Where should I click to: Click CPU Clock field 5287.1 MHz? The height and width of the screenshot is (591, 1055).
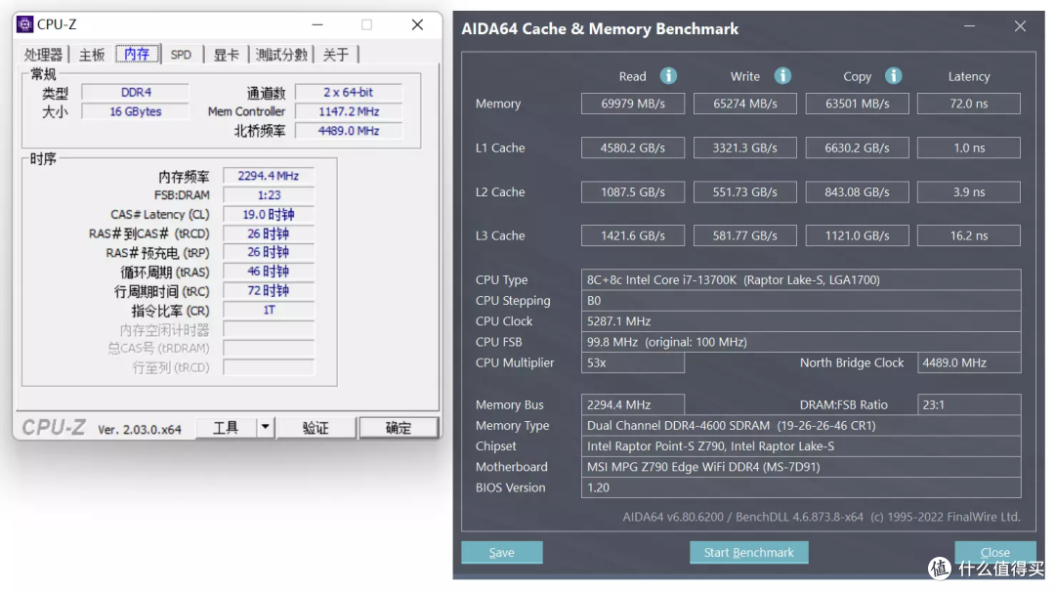pos(801,321)
